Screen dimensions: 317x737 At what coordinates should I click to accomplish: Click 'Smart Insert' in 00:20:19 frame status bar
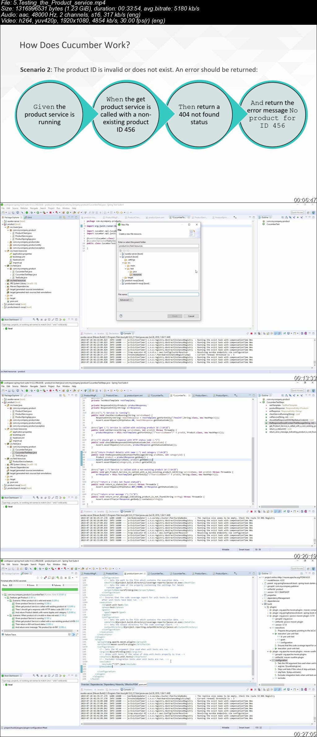[244, 550]
